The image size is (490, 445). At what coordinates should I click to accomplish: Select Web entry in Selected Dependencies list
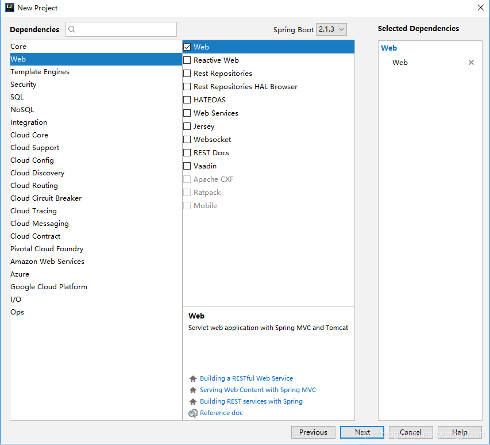400,63
